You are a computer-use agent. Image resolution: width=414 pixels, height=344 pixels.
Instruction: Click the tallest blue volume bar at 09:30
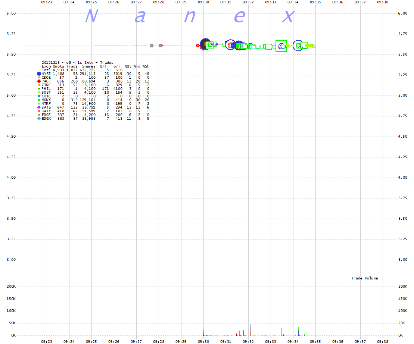click(x=206, y=309)
